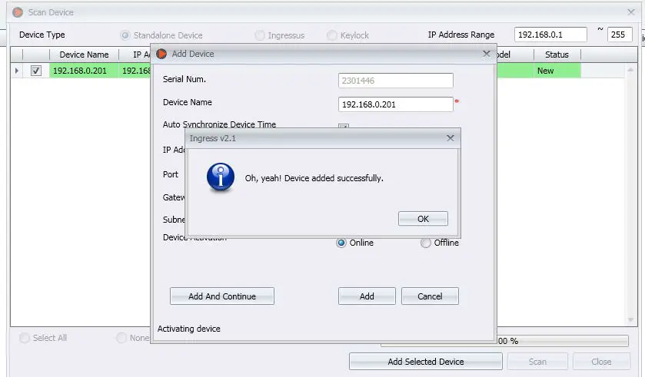Screen dimensions: 645x377
Task: Click the blue information icon in the message
Action: coord(221,177)
